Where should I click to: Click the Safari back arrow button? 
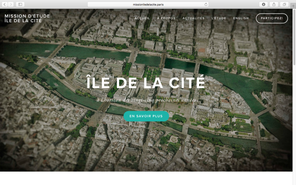(x=5, y=4)
